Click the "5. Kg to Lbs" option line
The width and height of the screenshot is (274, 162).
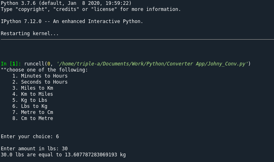tap(30, 100)
